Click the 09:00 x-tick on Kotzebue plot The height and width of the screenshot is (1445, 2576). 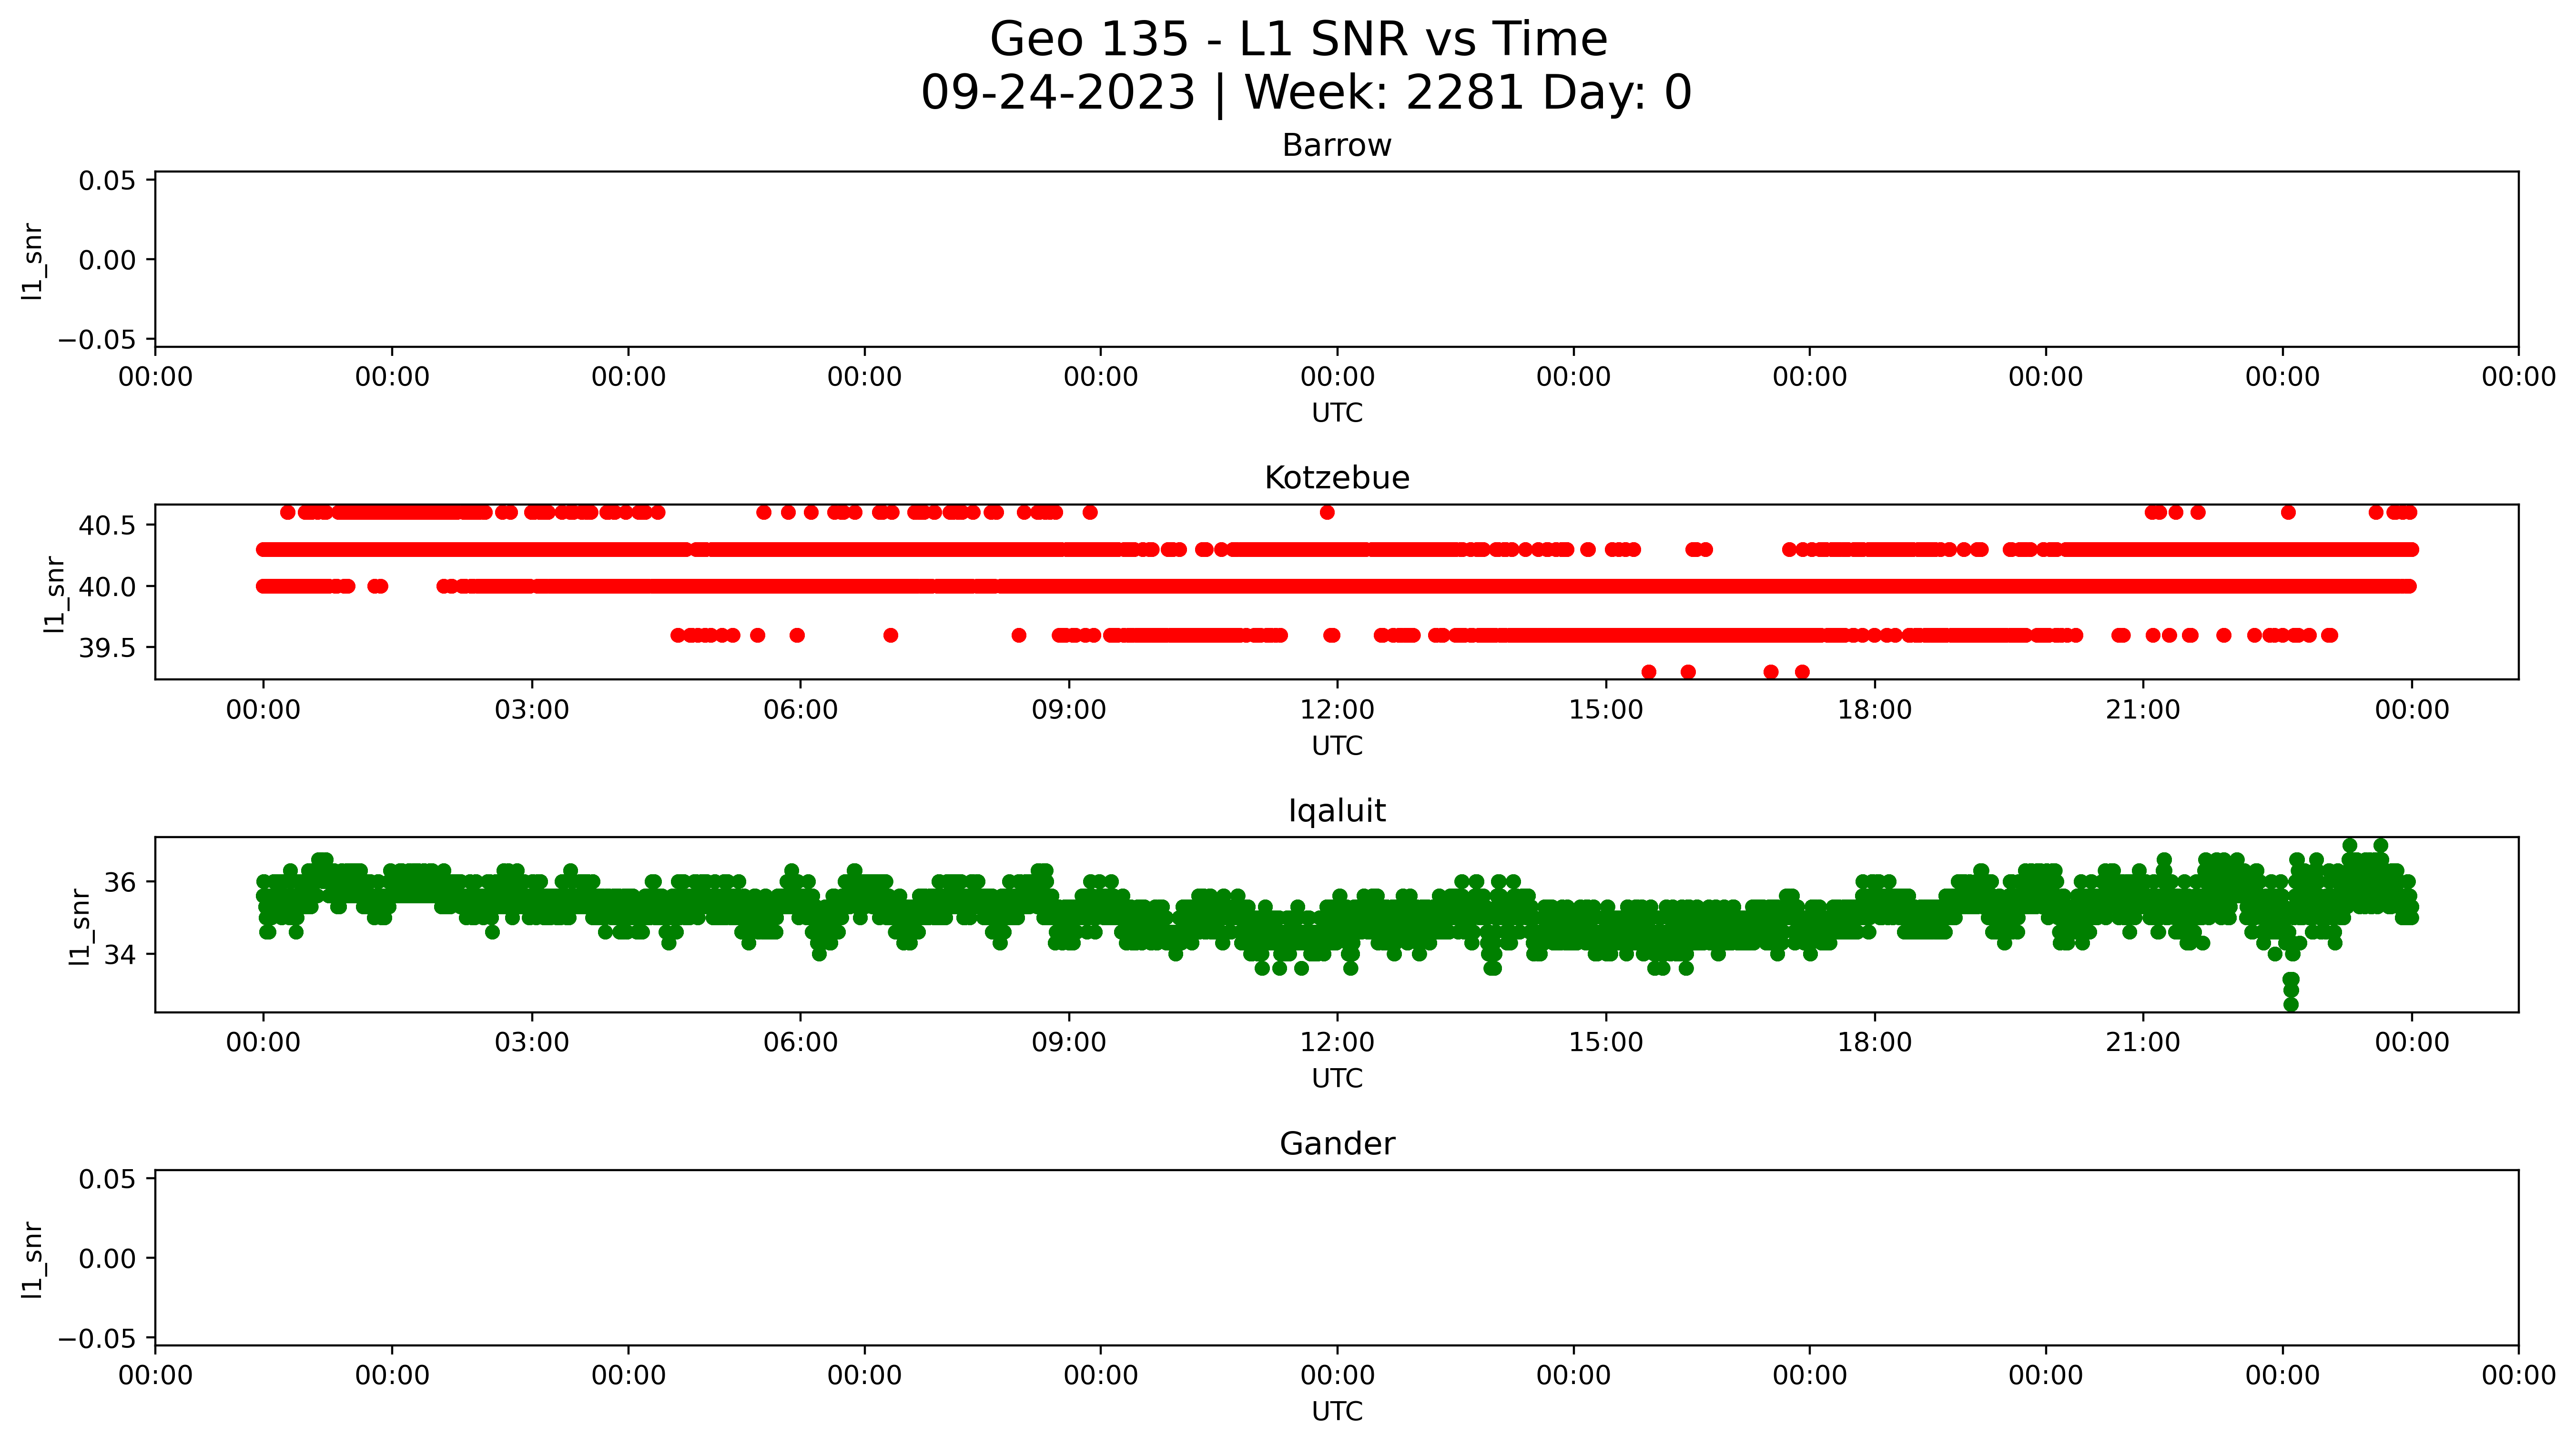[1069, 710]
